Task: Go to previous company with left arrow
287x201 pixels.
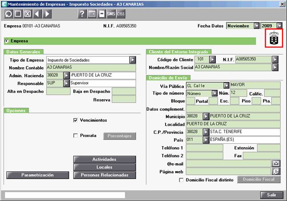Action: [x=37, y=14]
